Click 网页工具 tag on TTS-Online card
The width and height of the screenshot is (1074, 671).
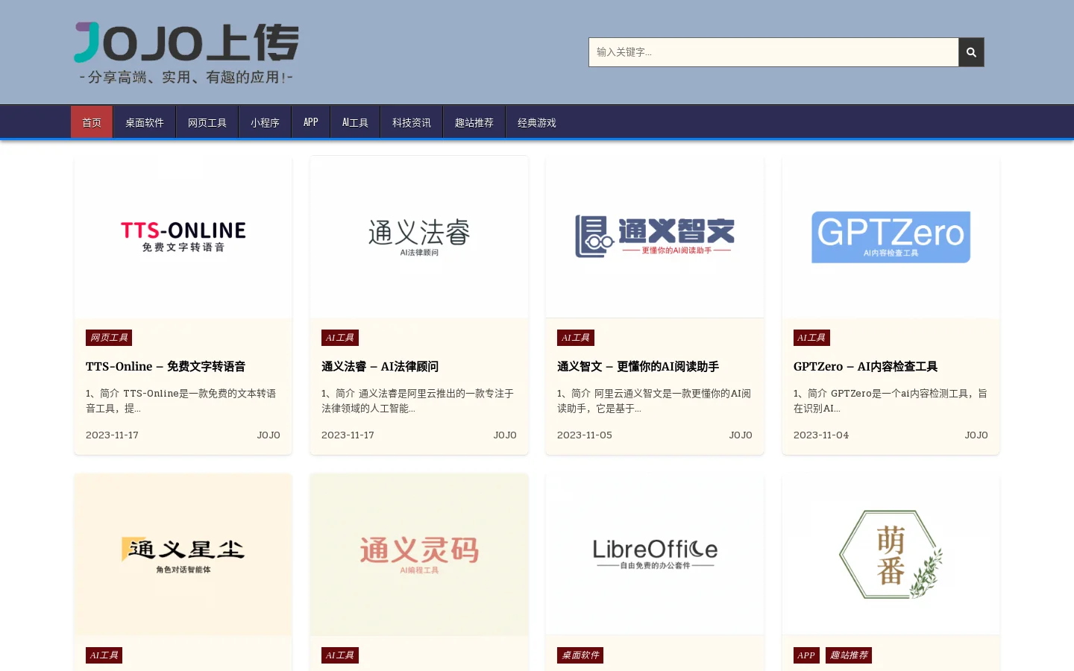pyautogui.click(x=109, y=338)
